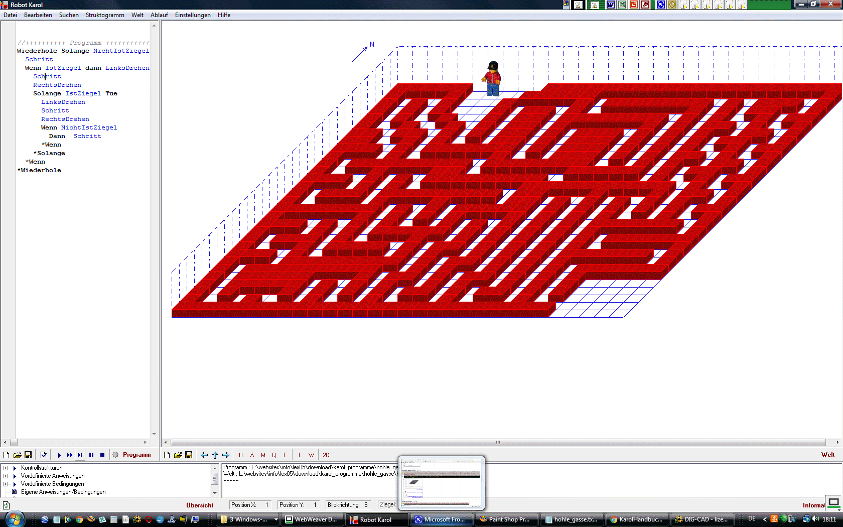Open Paint Shop Pro from the taskbar
The height and width of the screenshot is (527, 843).
tap(505, 519)
